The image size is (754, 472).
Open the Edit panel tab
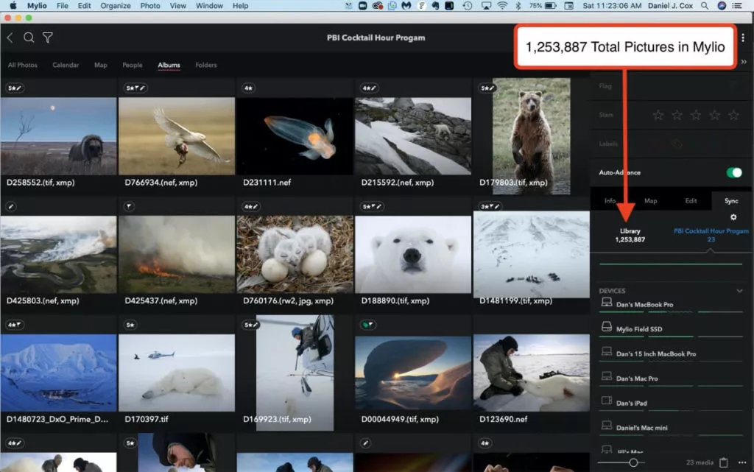(x=691, y=201)
